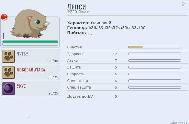Click the '35/35' PP of Лобовая атака

click(x=53, y=77)
